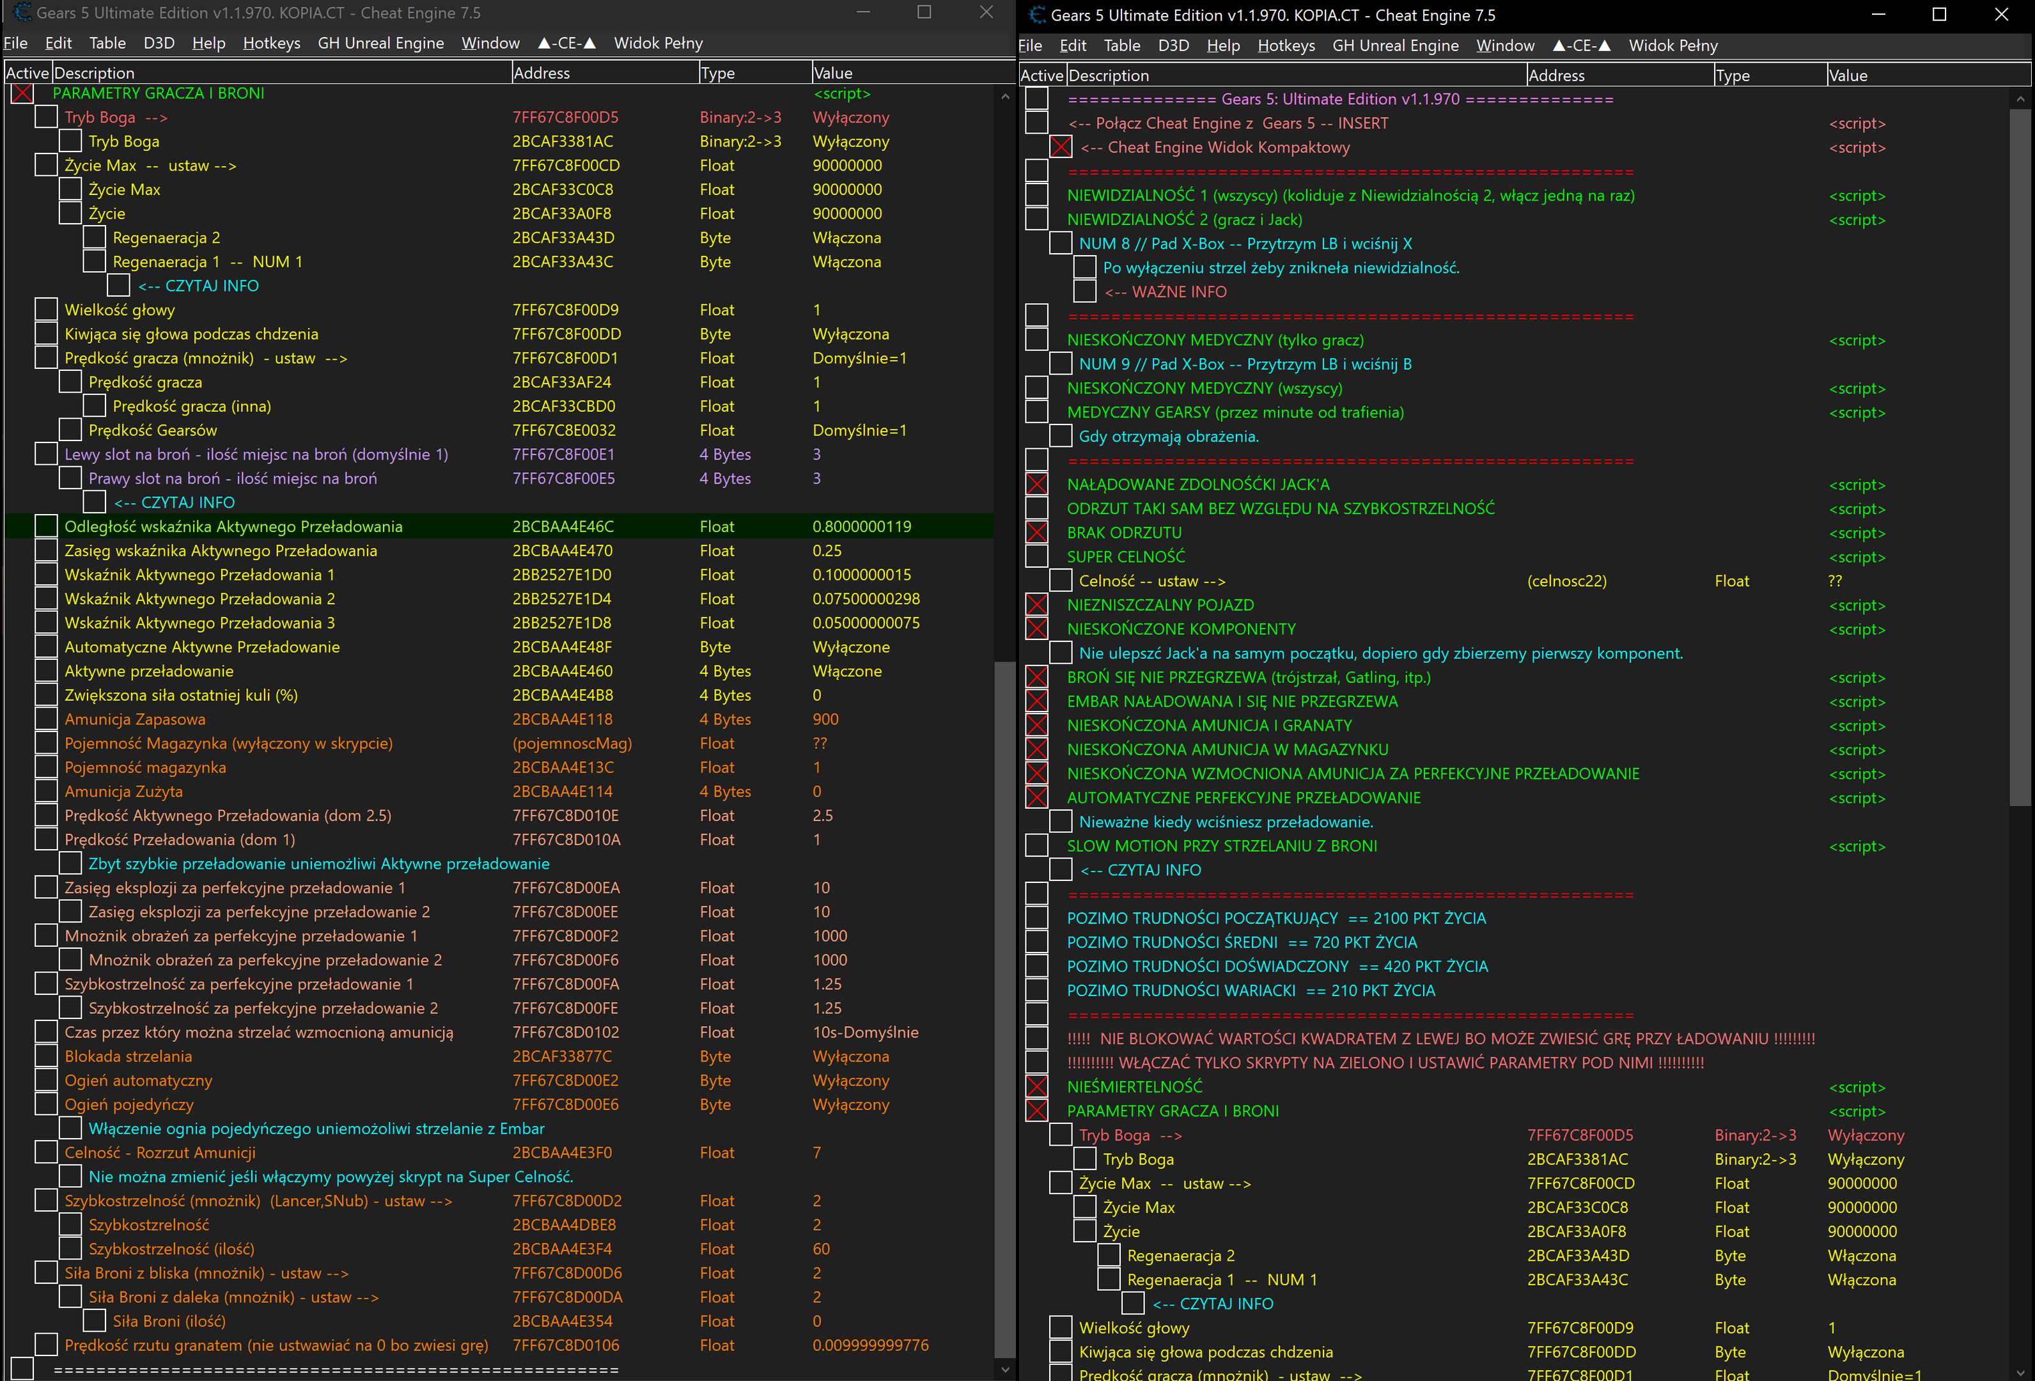The width and height of the screenshot is (2035, 1381).
Task: Click the address (pojemnoscMag)
Action: point(572,744)
